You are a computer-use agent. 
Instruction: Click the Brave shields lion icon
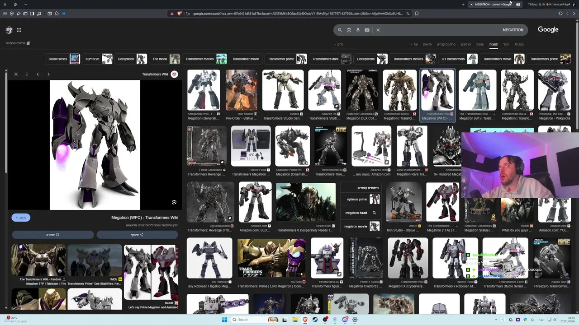[x=180, y=14]
